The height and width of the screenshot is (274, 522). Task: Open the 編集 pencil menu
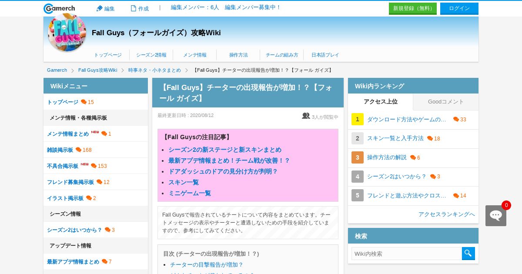[105, 8]
